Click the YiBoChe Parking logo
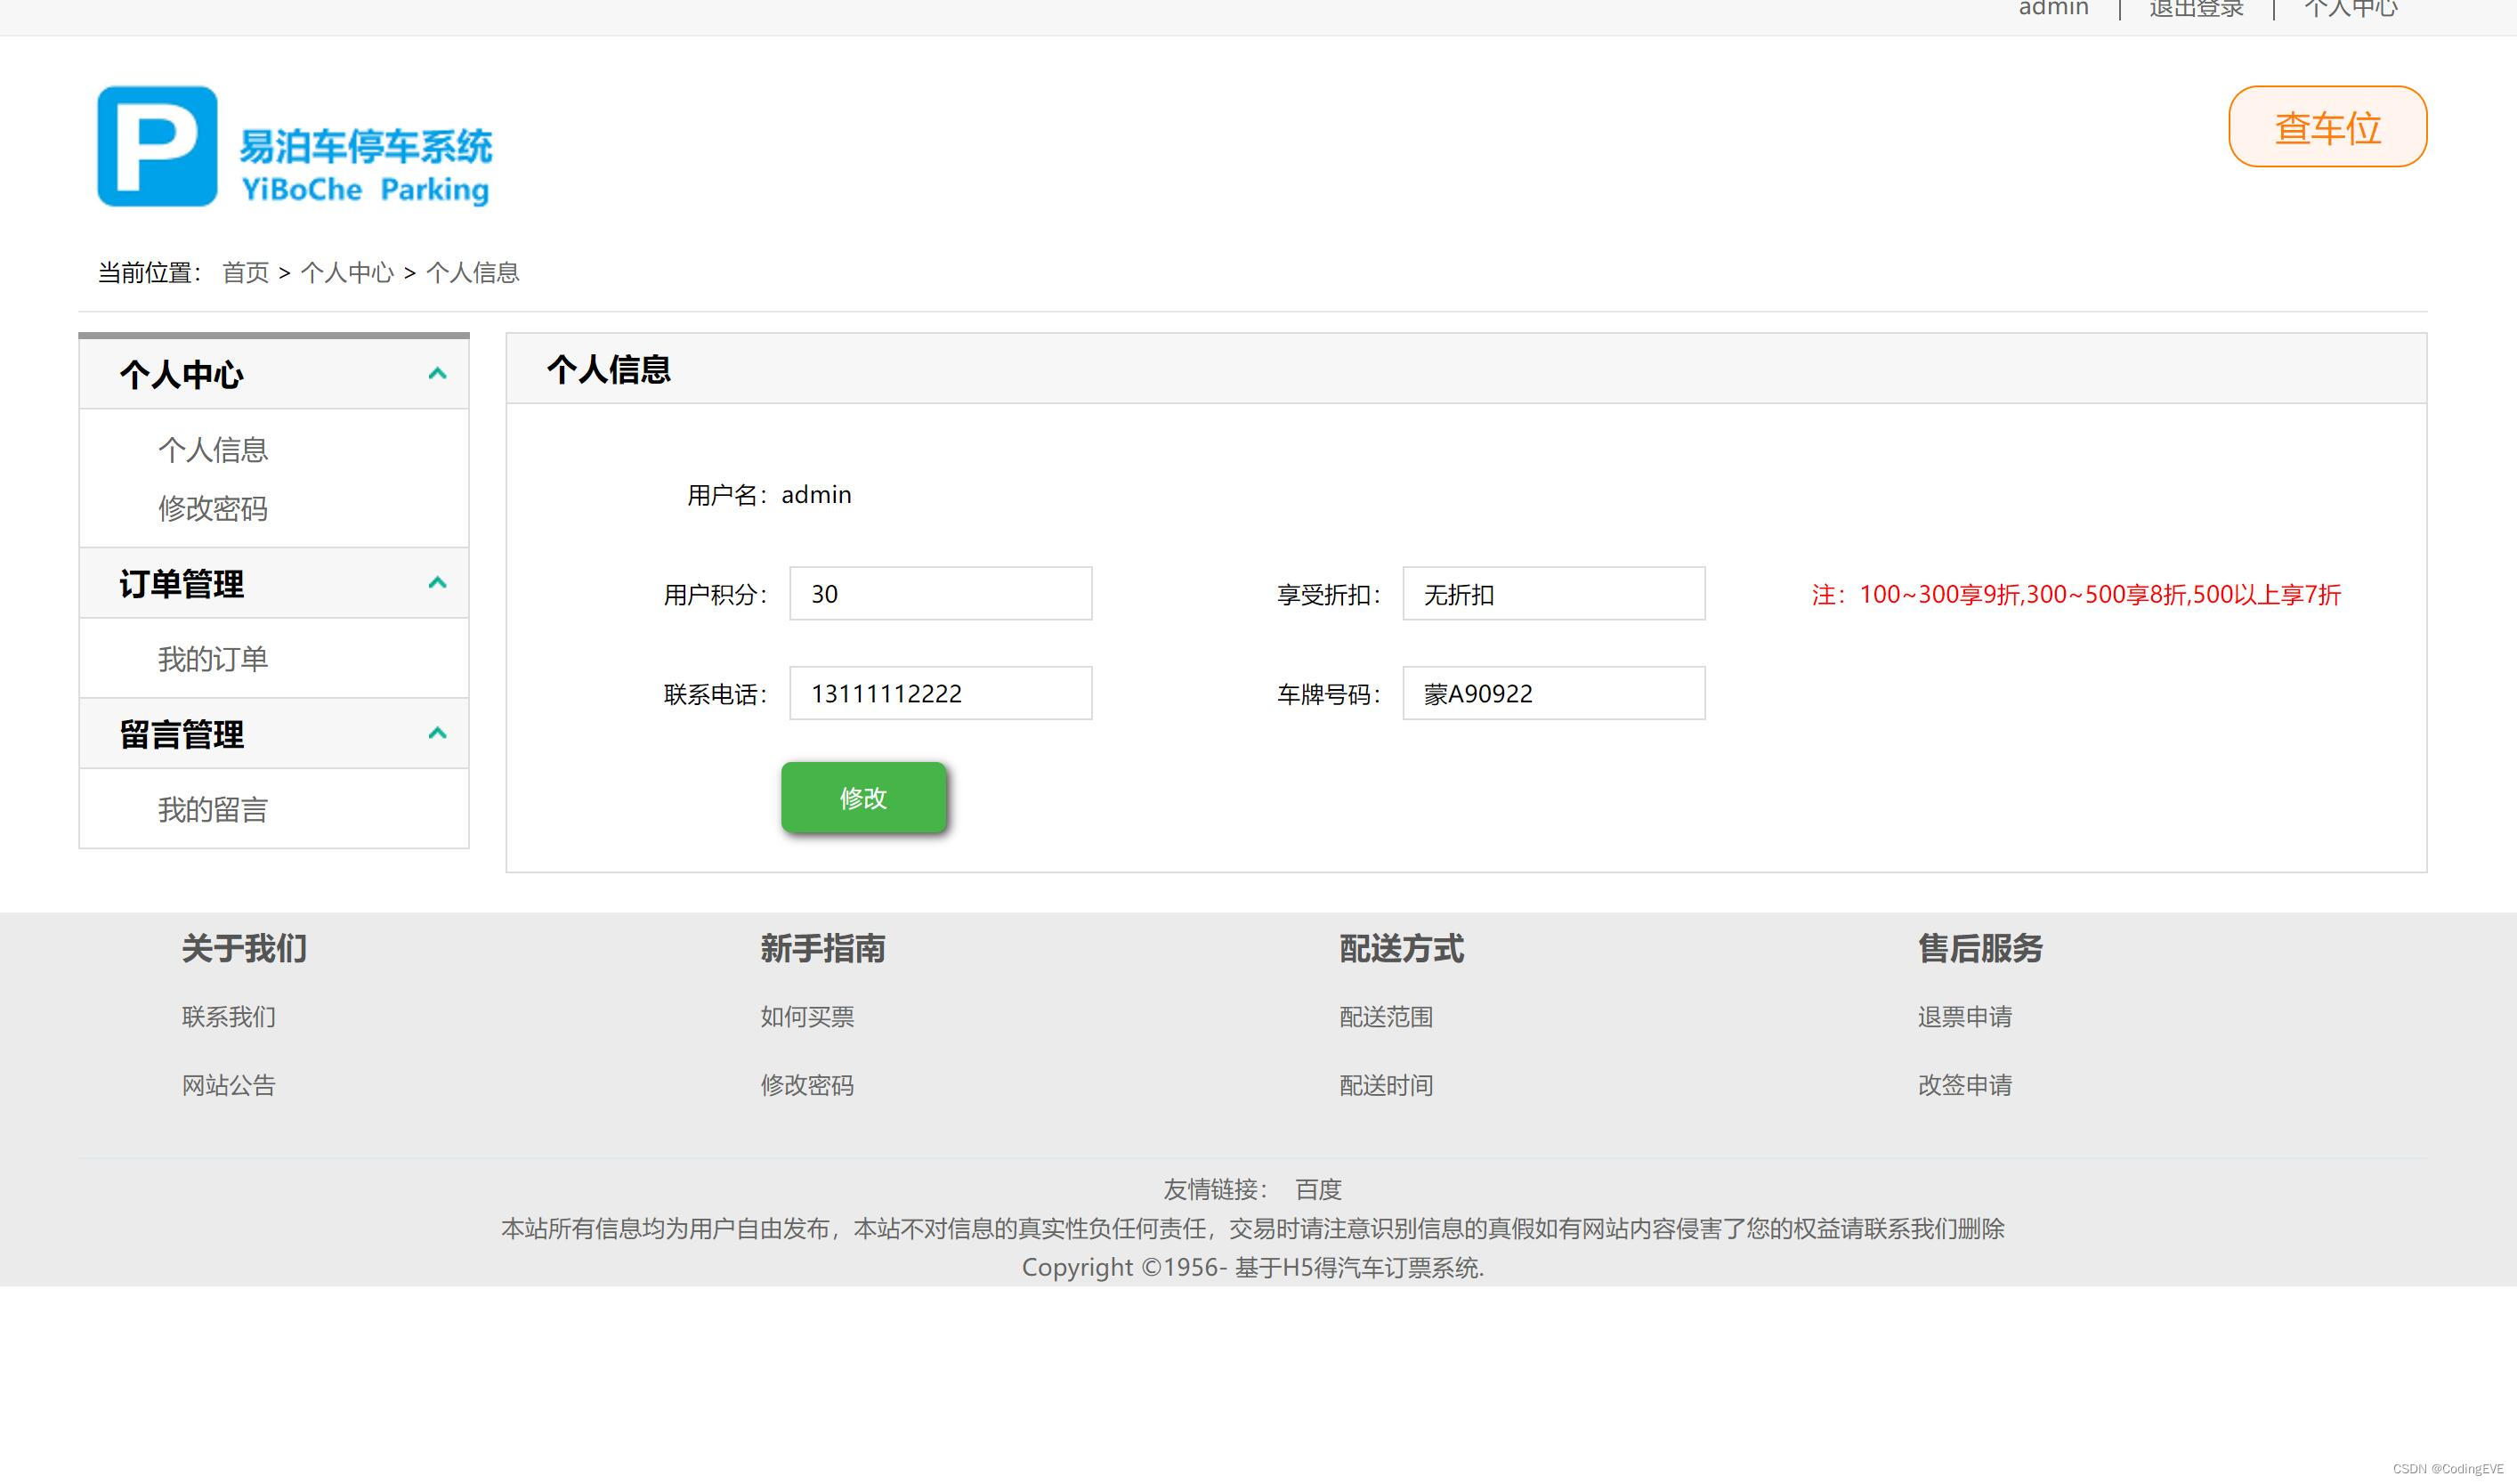This screenshot has width=2517, height=1484. coord(294,147)
